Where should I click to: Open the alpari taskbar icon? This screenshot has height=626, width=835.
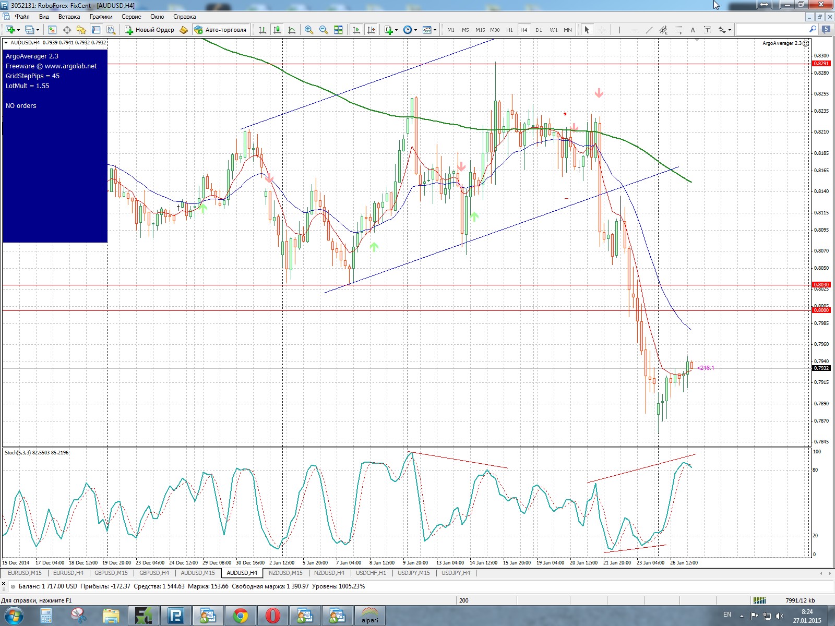(370, 616)
